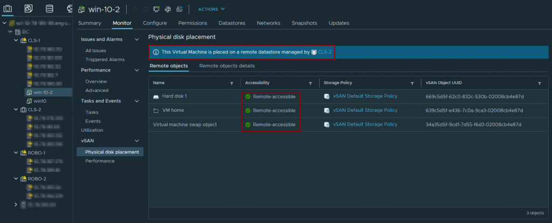Click the filter icon in Accessibility column
This screenshot has width=552, height=223.
pyautogui.click(x=310, y=83)
